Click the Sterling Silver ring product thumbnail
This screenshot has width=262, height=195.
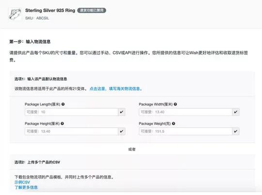[x=15, y=14]
